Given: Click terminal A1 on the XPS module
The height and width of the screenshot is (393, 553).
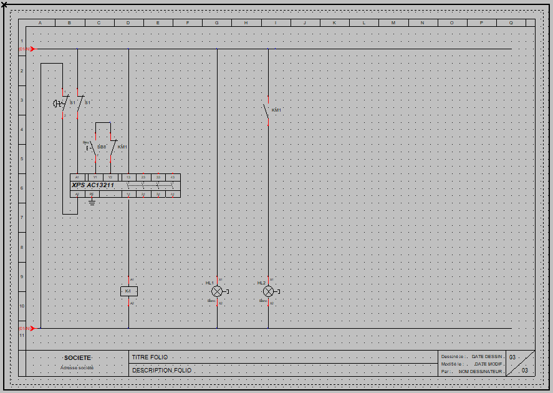Looking at the screenshot, I should (x=77, y=177).
